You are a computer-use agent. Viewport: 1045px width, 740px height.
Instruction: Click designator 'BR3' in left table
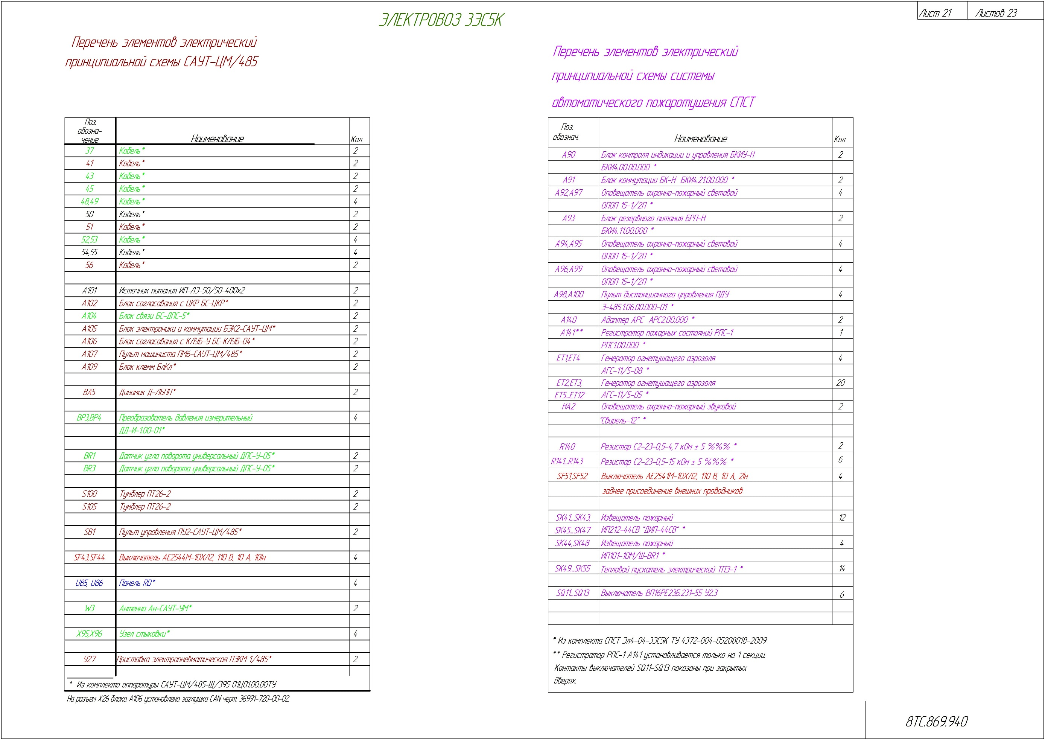(90, 468)
